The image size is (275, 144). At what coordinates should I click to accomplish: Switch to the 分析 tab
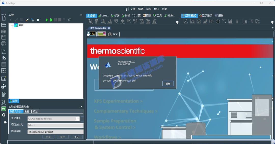(x=91, y=16)
